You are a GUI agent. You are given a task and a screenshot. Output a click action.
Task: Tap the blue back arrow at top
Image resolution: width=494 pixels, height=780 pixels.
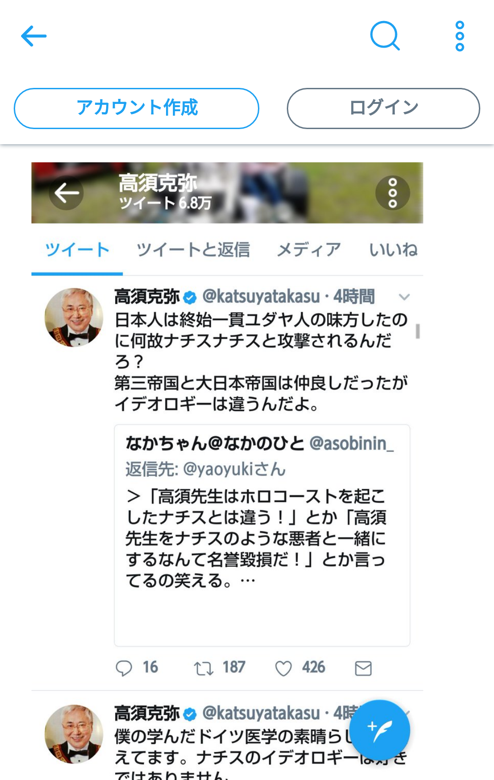[x=34, y=36]
